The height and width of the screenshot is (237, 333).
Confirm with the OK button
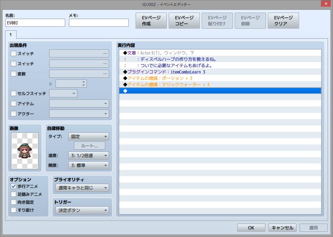pos(251,228)
